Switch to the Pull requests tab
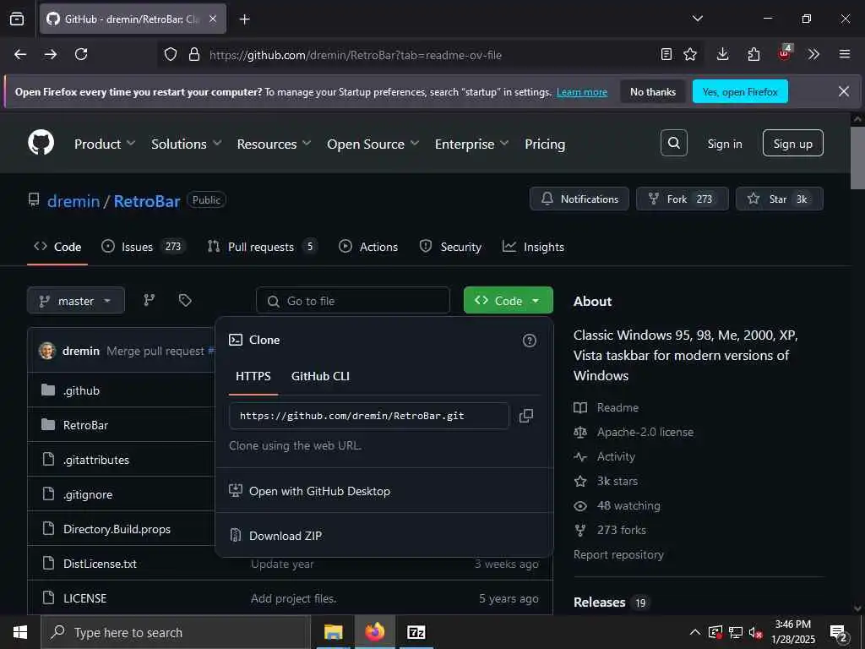This screenshot has height=649, width=865. pyautogui.click(x=263, y=247)
